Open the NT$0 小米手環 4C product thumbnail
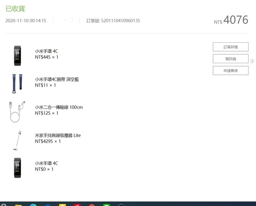Screen dimensions: 256x206 17,168
